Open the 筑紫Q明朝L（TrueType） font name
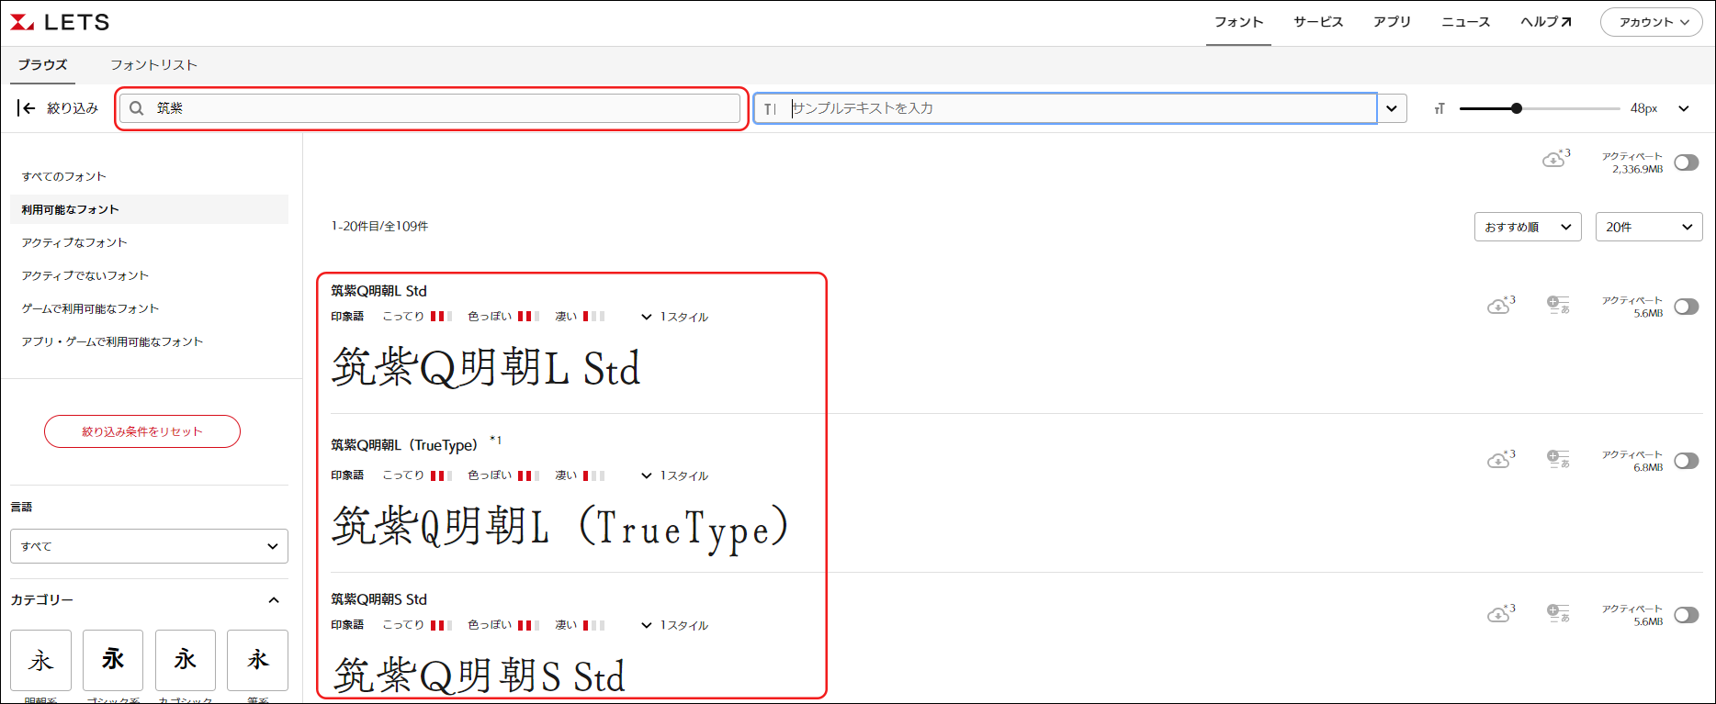The image size is (1716, 704). click(x=404, y=445)
